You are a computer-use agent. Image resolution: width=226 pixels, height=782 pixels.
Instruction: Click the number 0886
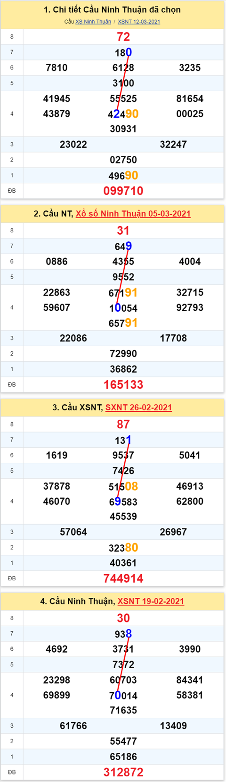tap(56, 262)
